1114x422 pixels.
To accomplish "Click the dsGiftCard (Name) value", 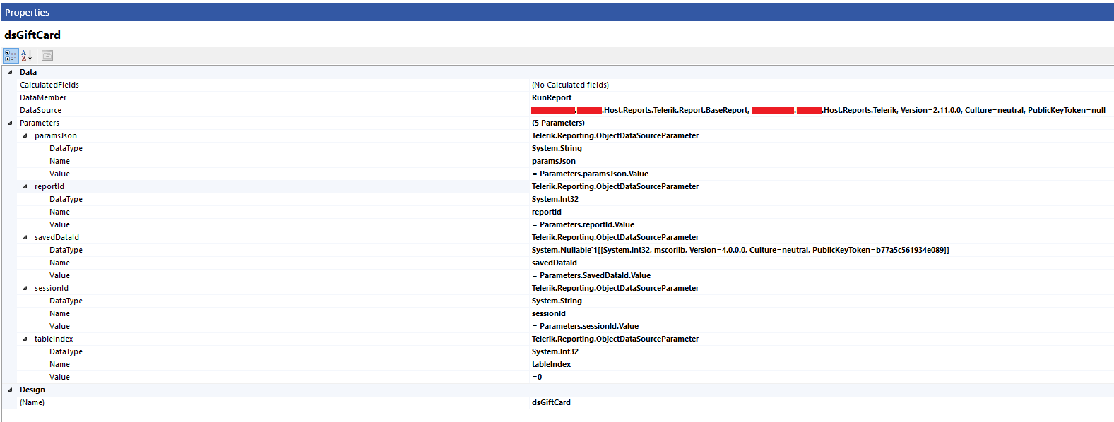I will coord(551,402).
